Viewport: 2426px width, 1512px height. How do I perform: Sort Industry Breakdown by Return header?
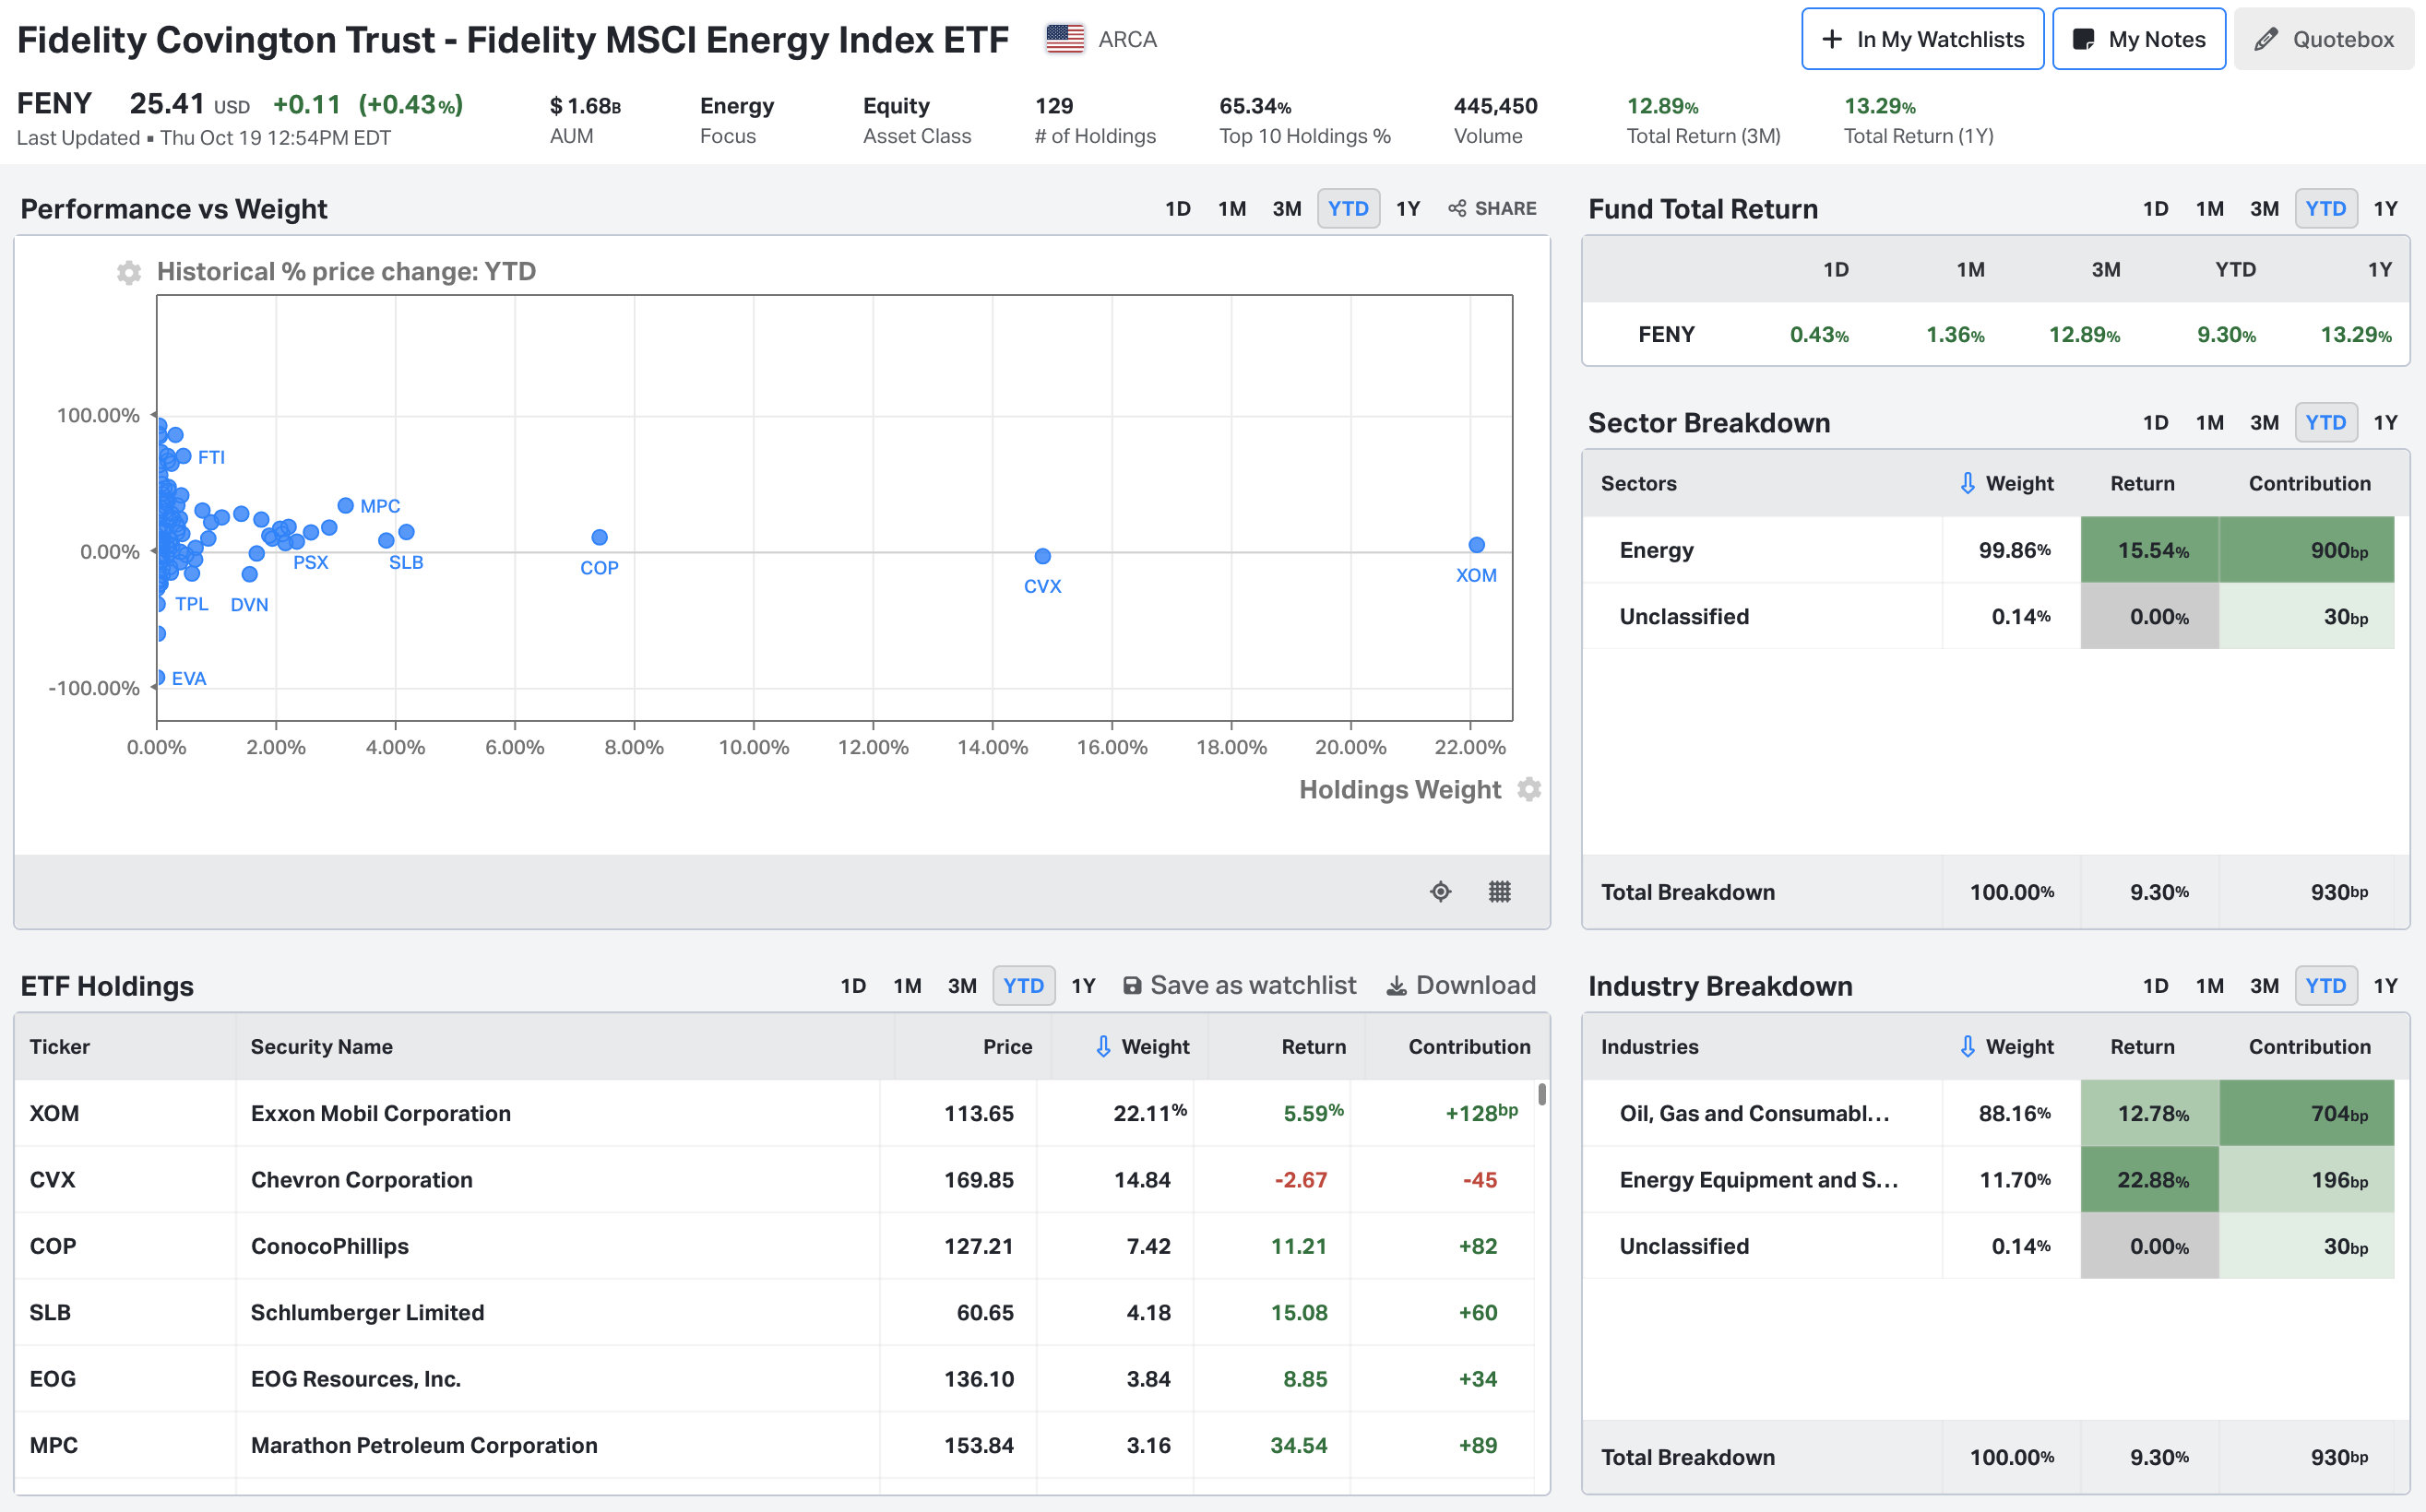[2142, 1046]
